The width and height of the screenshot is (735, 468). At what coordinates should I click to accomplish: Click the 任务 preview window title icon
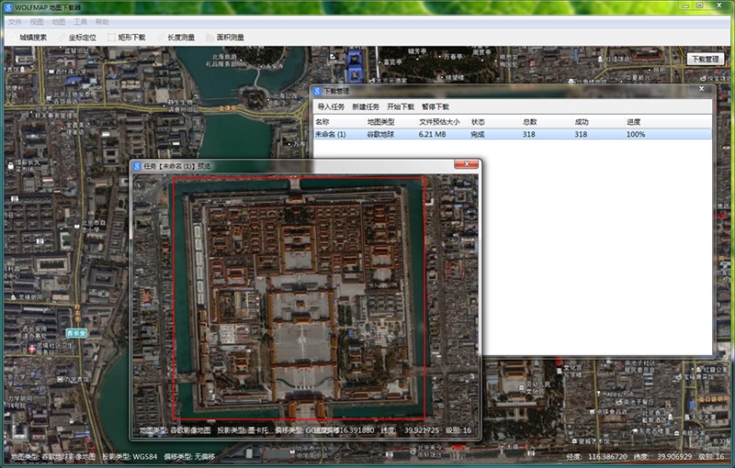137,166
